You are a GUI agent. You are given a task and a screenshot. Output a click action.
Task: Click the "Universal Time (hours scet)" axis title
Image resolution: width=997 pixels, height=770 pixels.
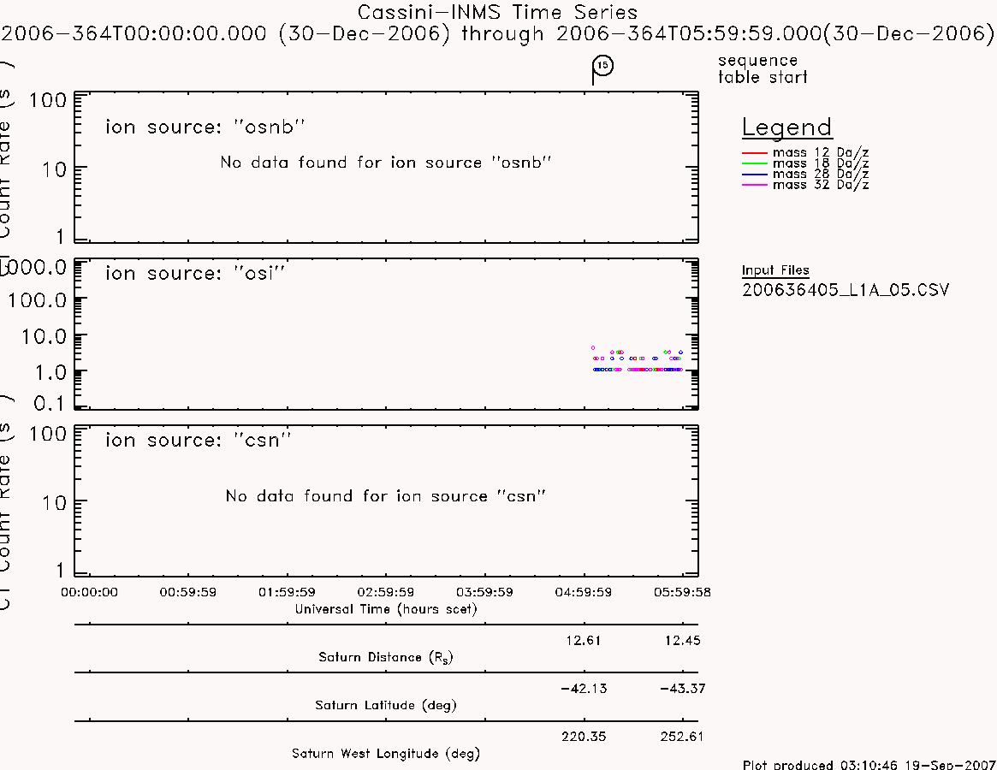pyautogui.click(x=385, y=609)
